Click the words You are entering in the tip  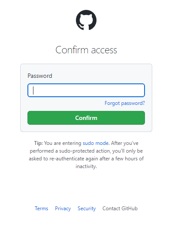(63, 143)
